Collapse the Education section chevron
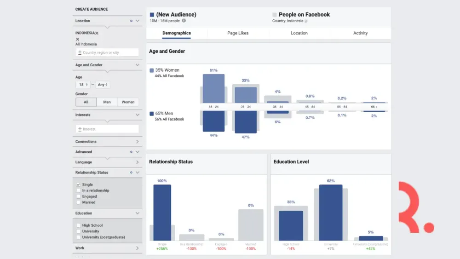460x259 pixels. (x=137, y=213)
